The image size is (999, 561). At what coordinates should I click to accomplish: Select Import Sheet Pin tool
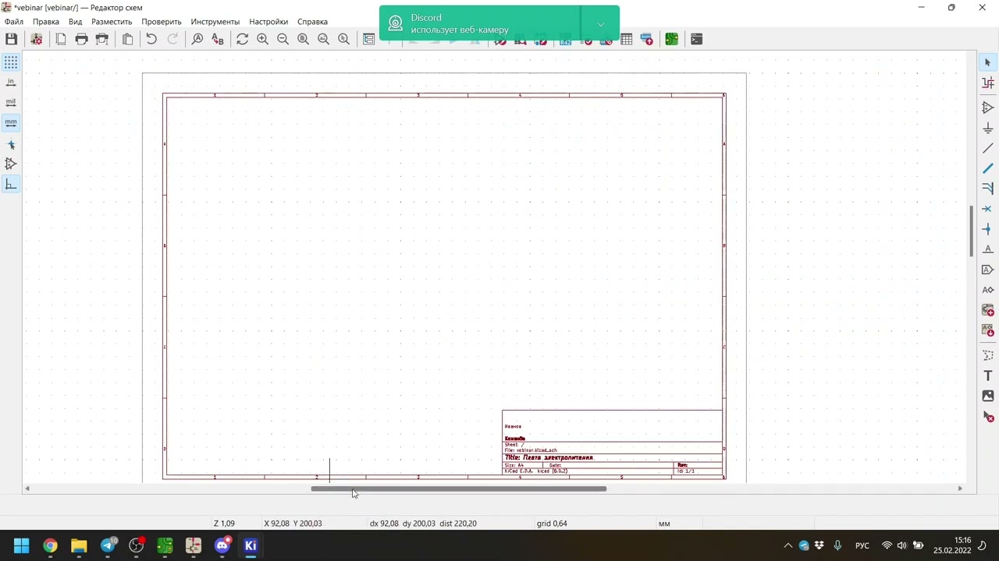coord(987,330)
